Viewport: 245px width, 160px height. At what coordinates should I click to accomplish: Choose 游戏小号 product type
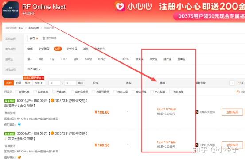tap(72, 49)
